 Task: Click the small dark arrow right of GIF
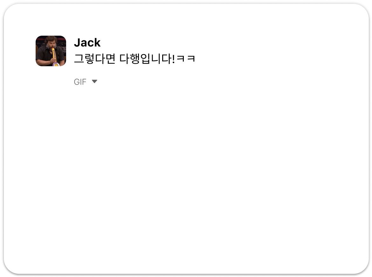point(94,82)
